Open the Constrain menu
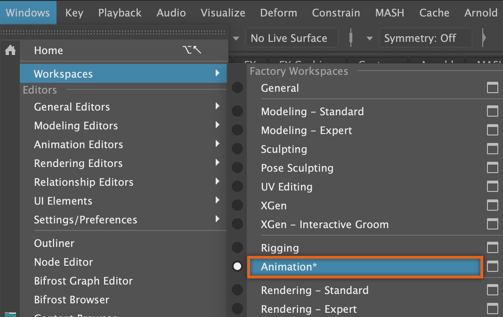The image size is (503, 317). (336, 13)
